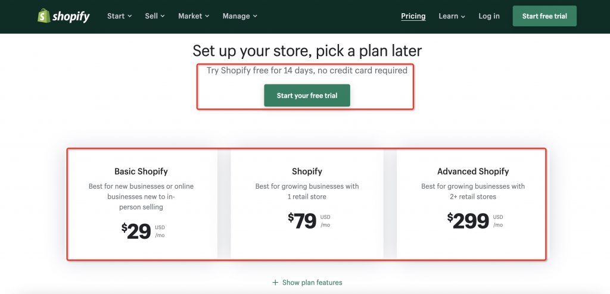Image resolution: width=610 pixels, height=294 pixels.
Task: Open the Manage dropdown in header
Action: [240, 16]
